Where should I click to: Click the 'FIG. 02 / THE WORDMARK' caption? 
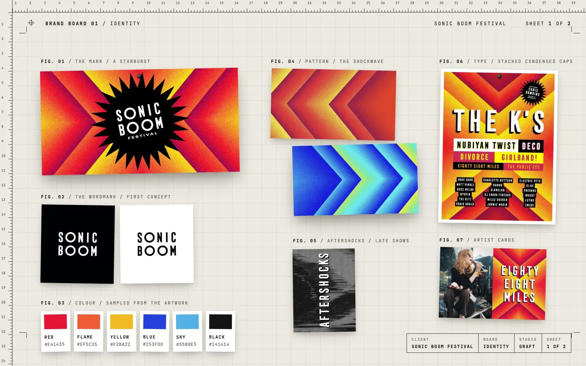pos(106,197)
